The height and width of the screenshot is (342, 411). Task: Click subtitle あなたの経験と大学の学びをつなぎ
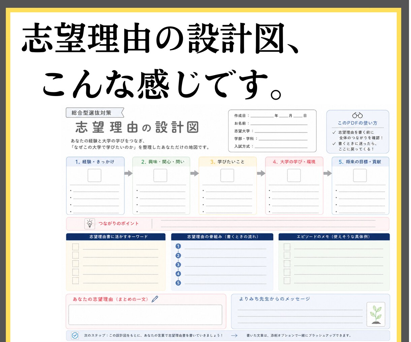pos(108,141)
